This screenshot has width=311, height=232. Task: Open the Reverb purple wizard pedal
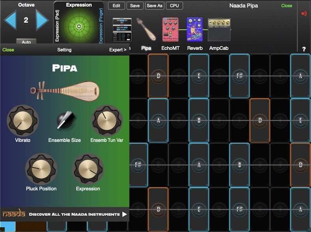195,29
